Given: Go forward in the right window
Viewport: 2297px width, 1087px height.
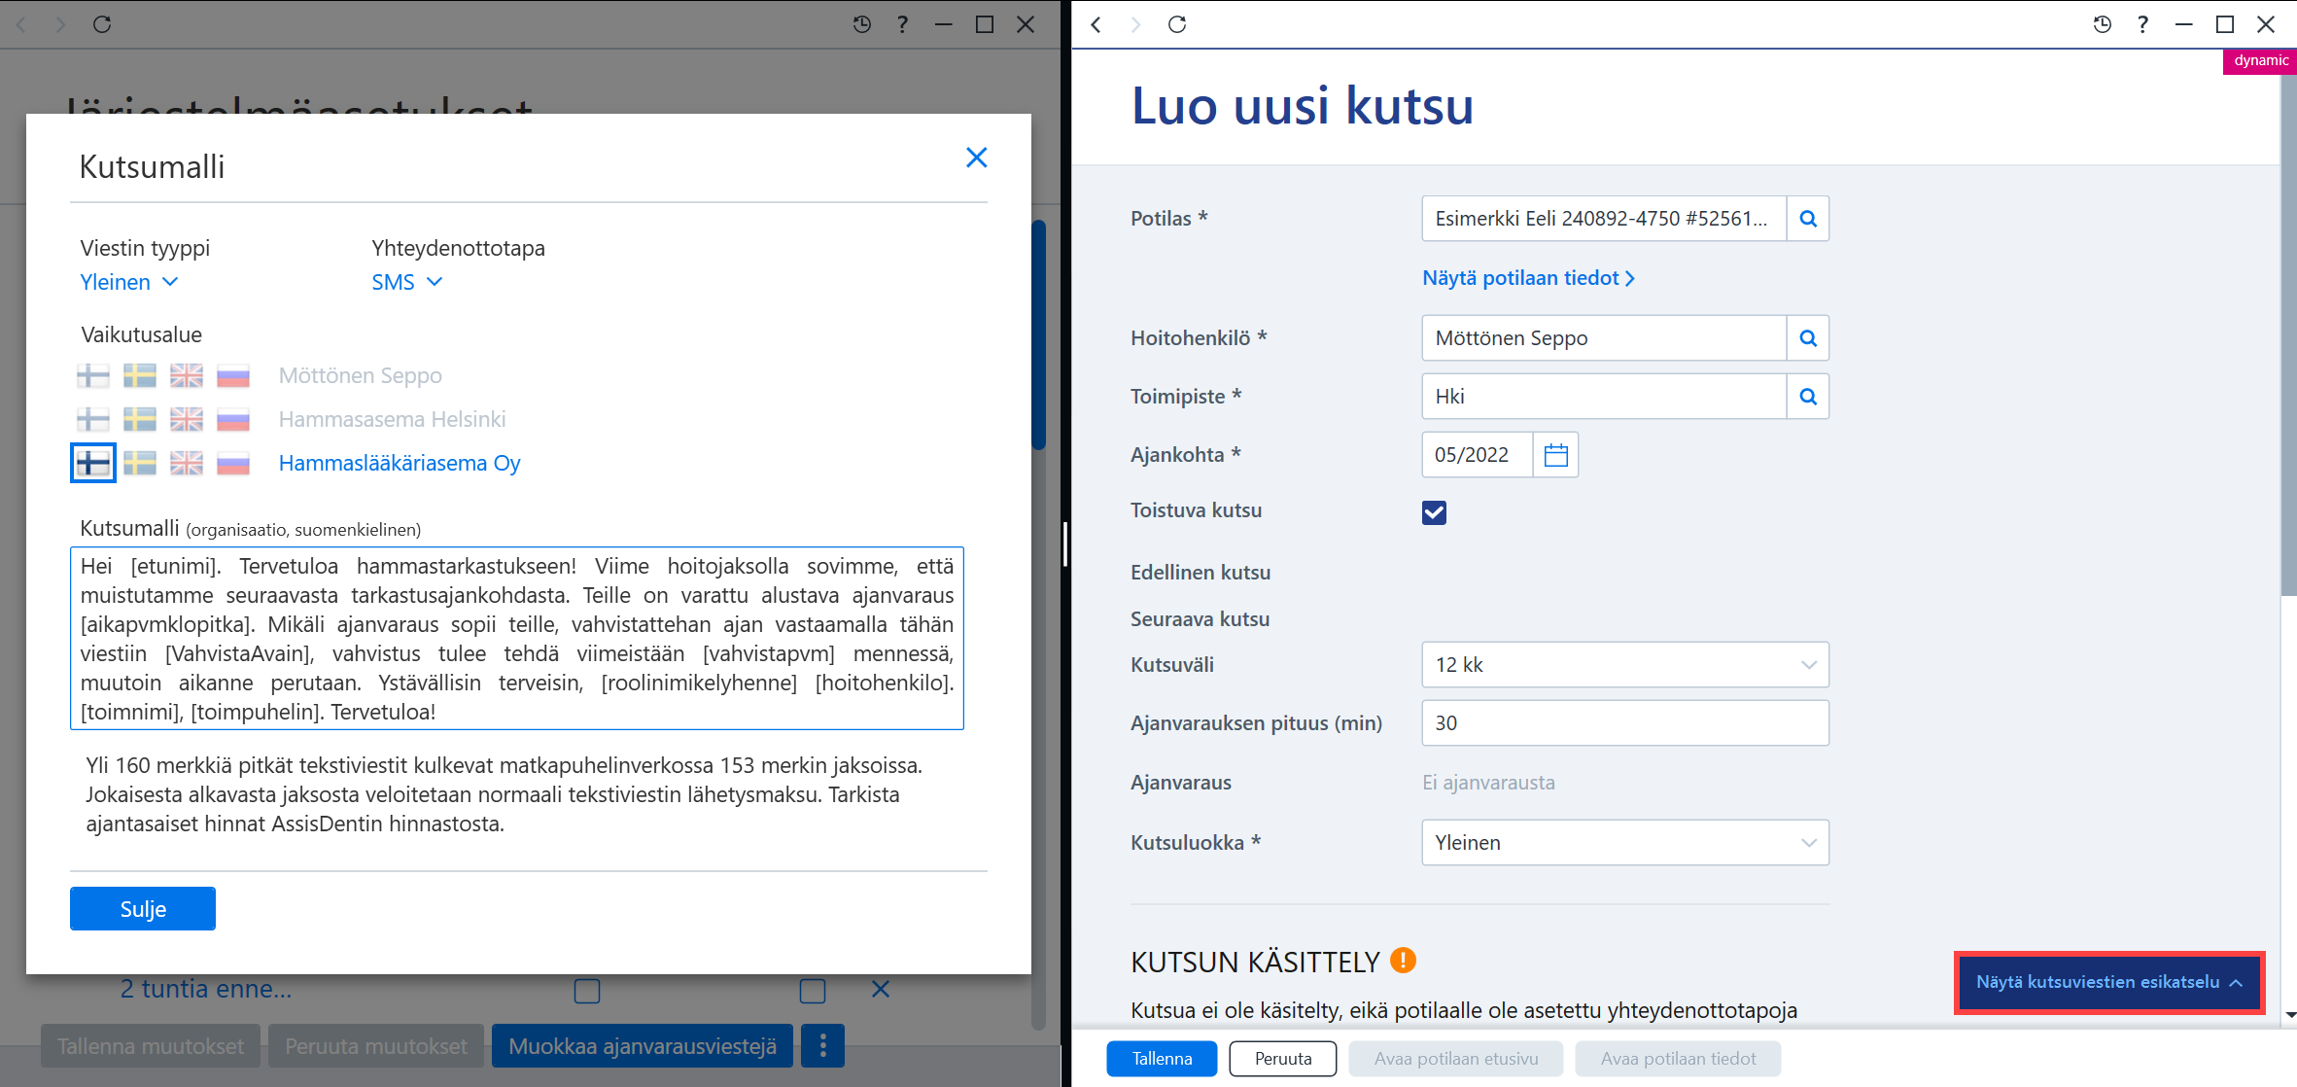Looking at the screenshot, I should (1135, 24).
